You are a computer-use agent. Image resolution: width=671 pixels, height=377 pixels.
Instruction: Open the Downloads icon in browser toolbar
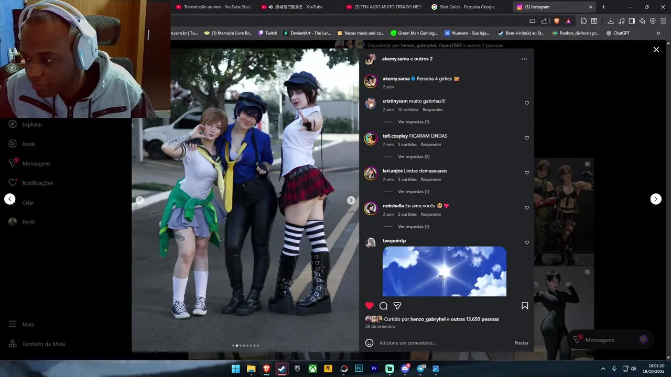coord(611,21)
